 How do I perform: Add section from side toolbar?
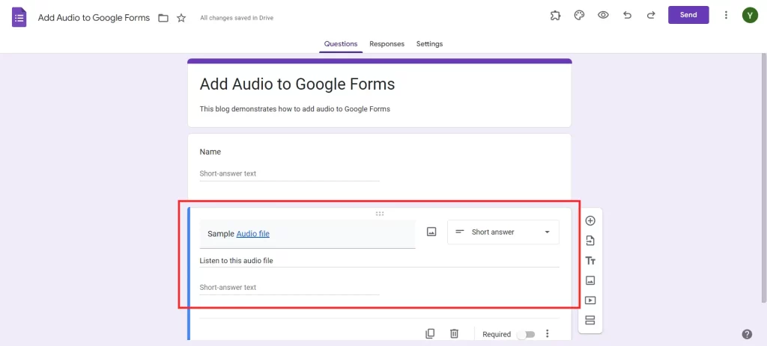point(590,321)
